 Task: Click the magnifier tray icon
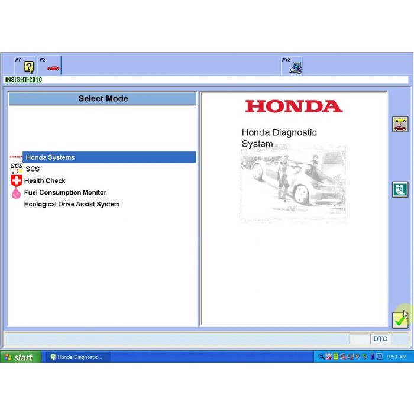click(321, 357)
